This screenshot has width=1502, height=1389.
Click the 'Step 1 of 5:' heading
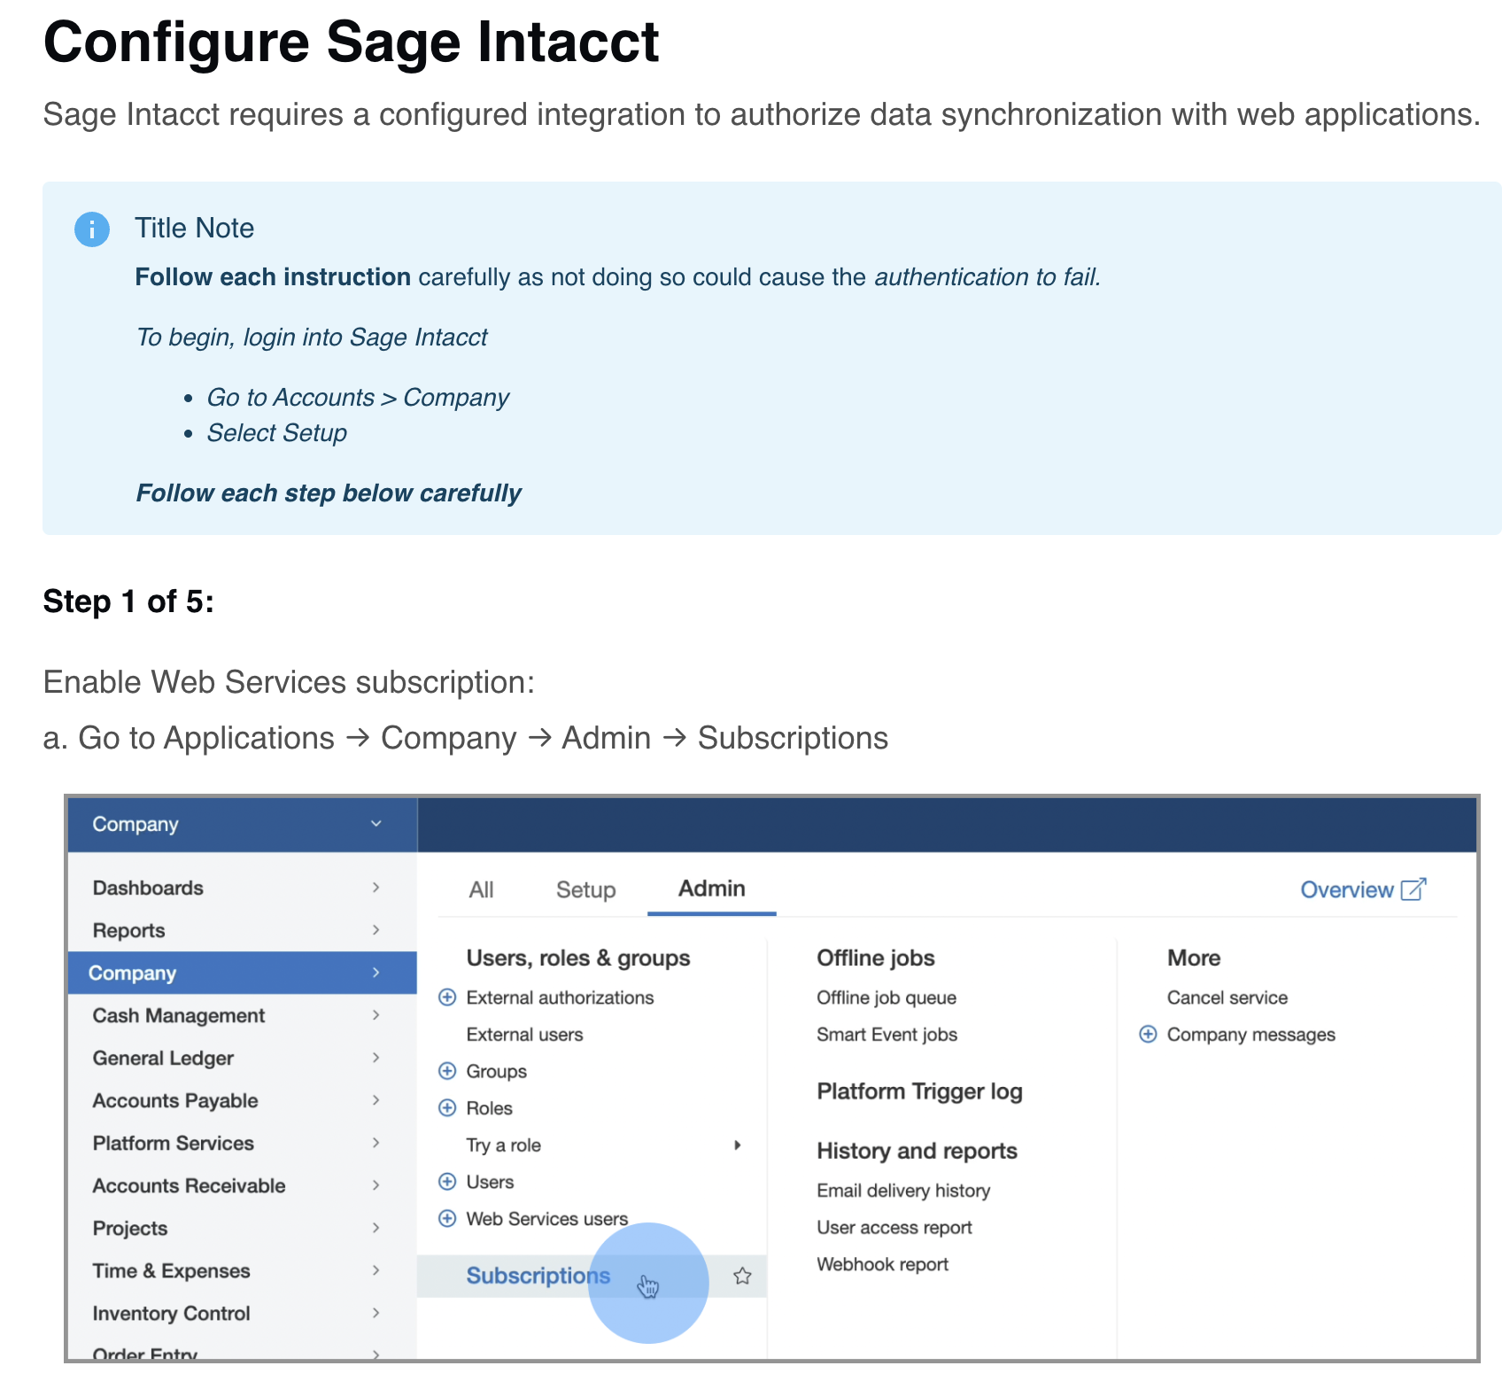click(128, 601)
